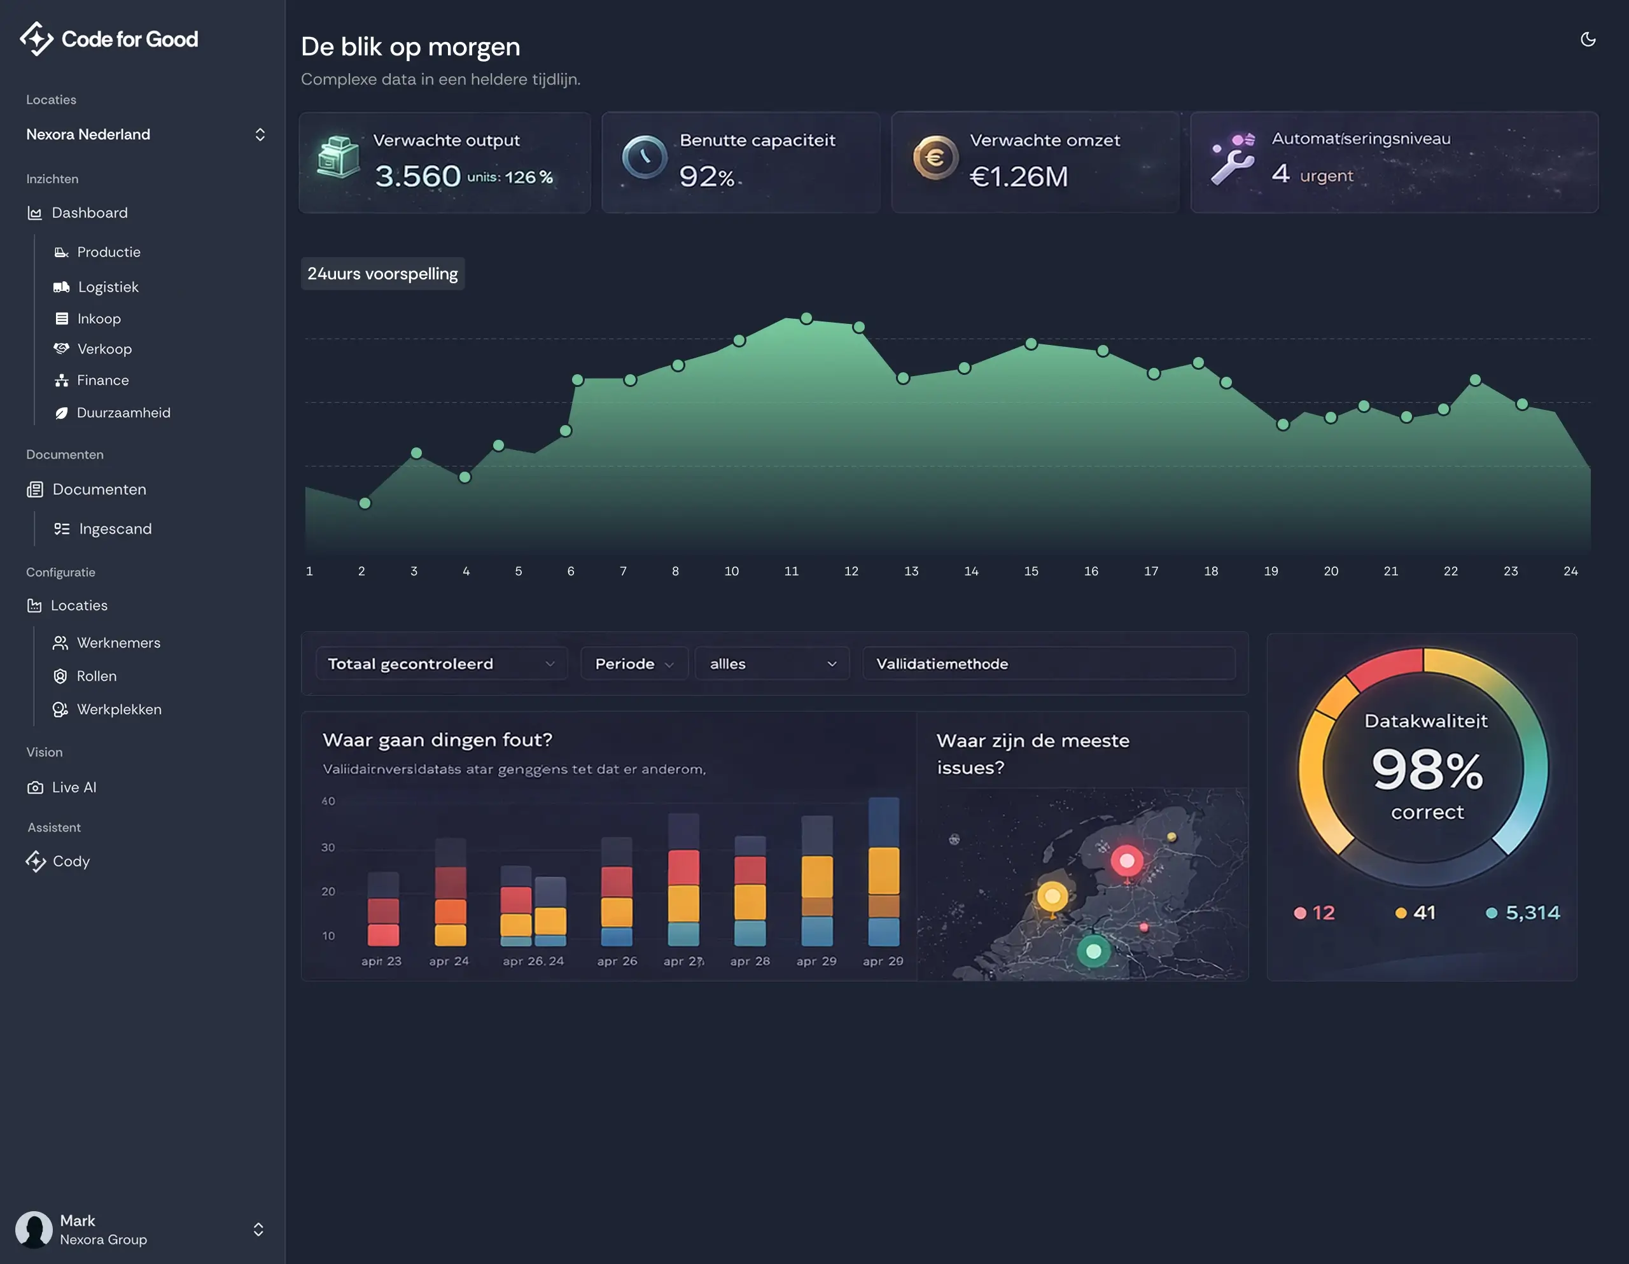
Task: Click the Ingescand list icon
Action: 61,529
